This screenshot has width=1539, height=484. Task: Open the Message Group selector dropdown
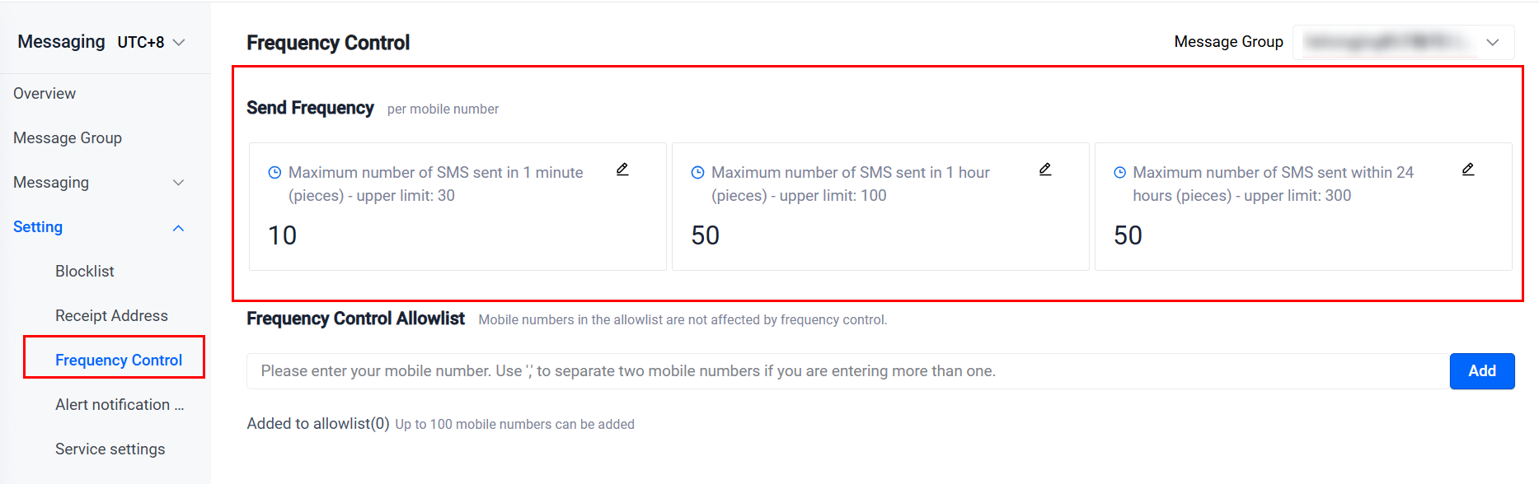coord(1403,42)
